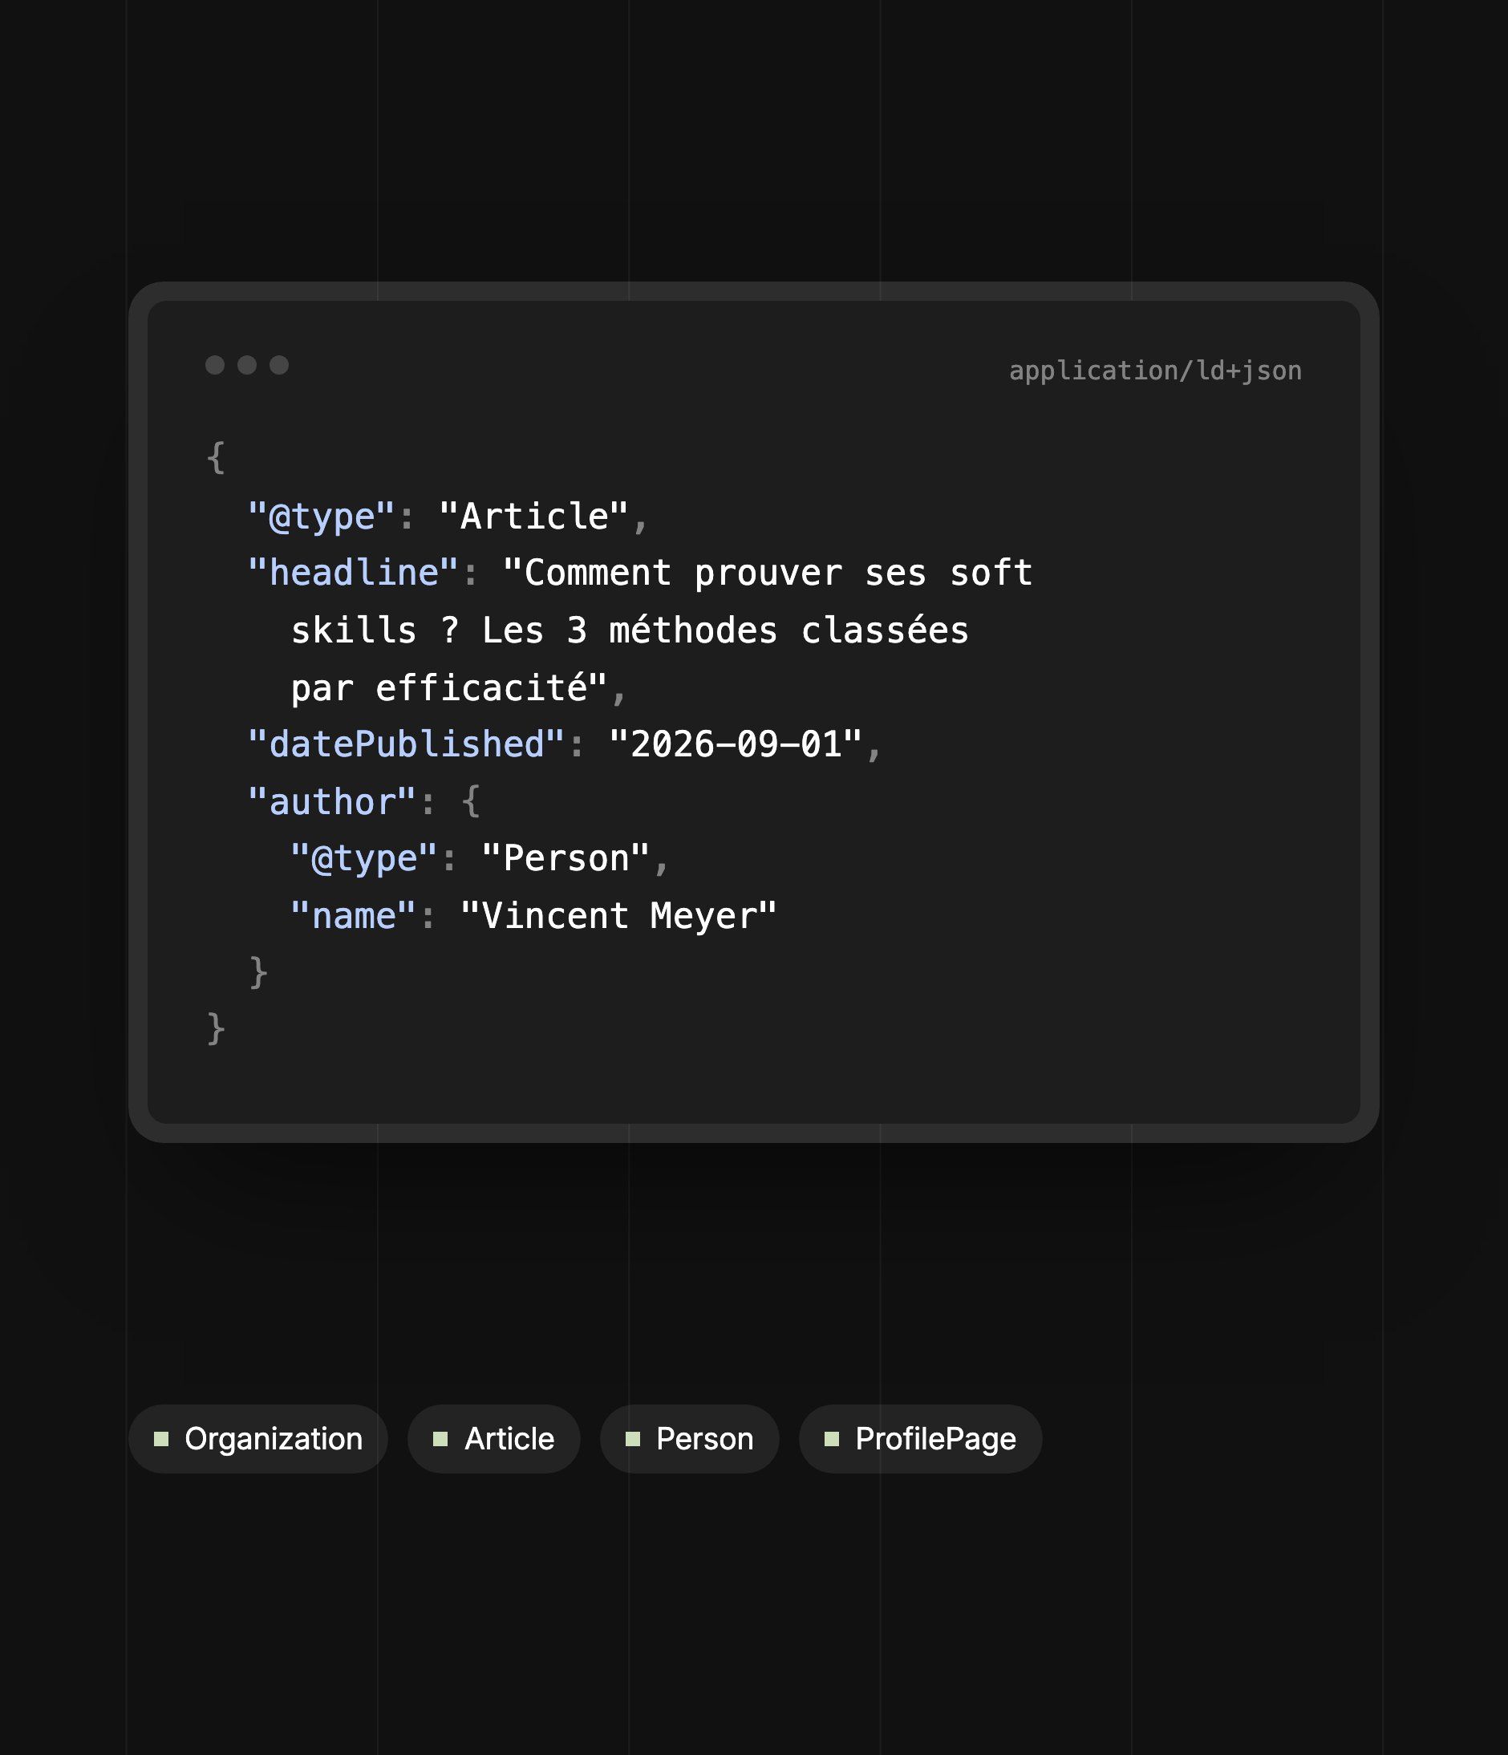
Task: Click the "Article" type value in code
Action: [x=533, y=517]
